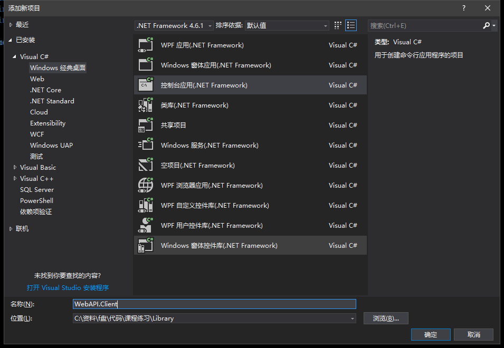Click the WPF 用户控件库 template icon

coord(146,225)
